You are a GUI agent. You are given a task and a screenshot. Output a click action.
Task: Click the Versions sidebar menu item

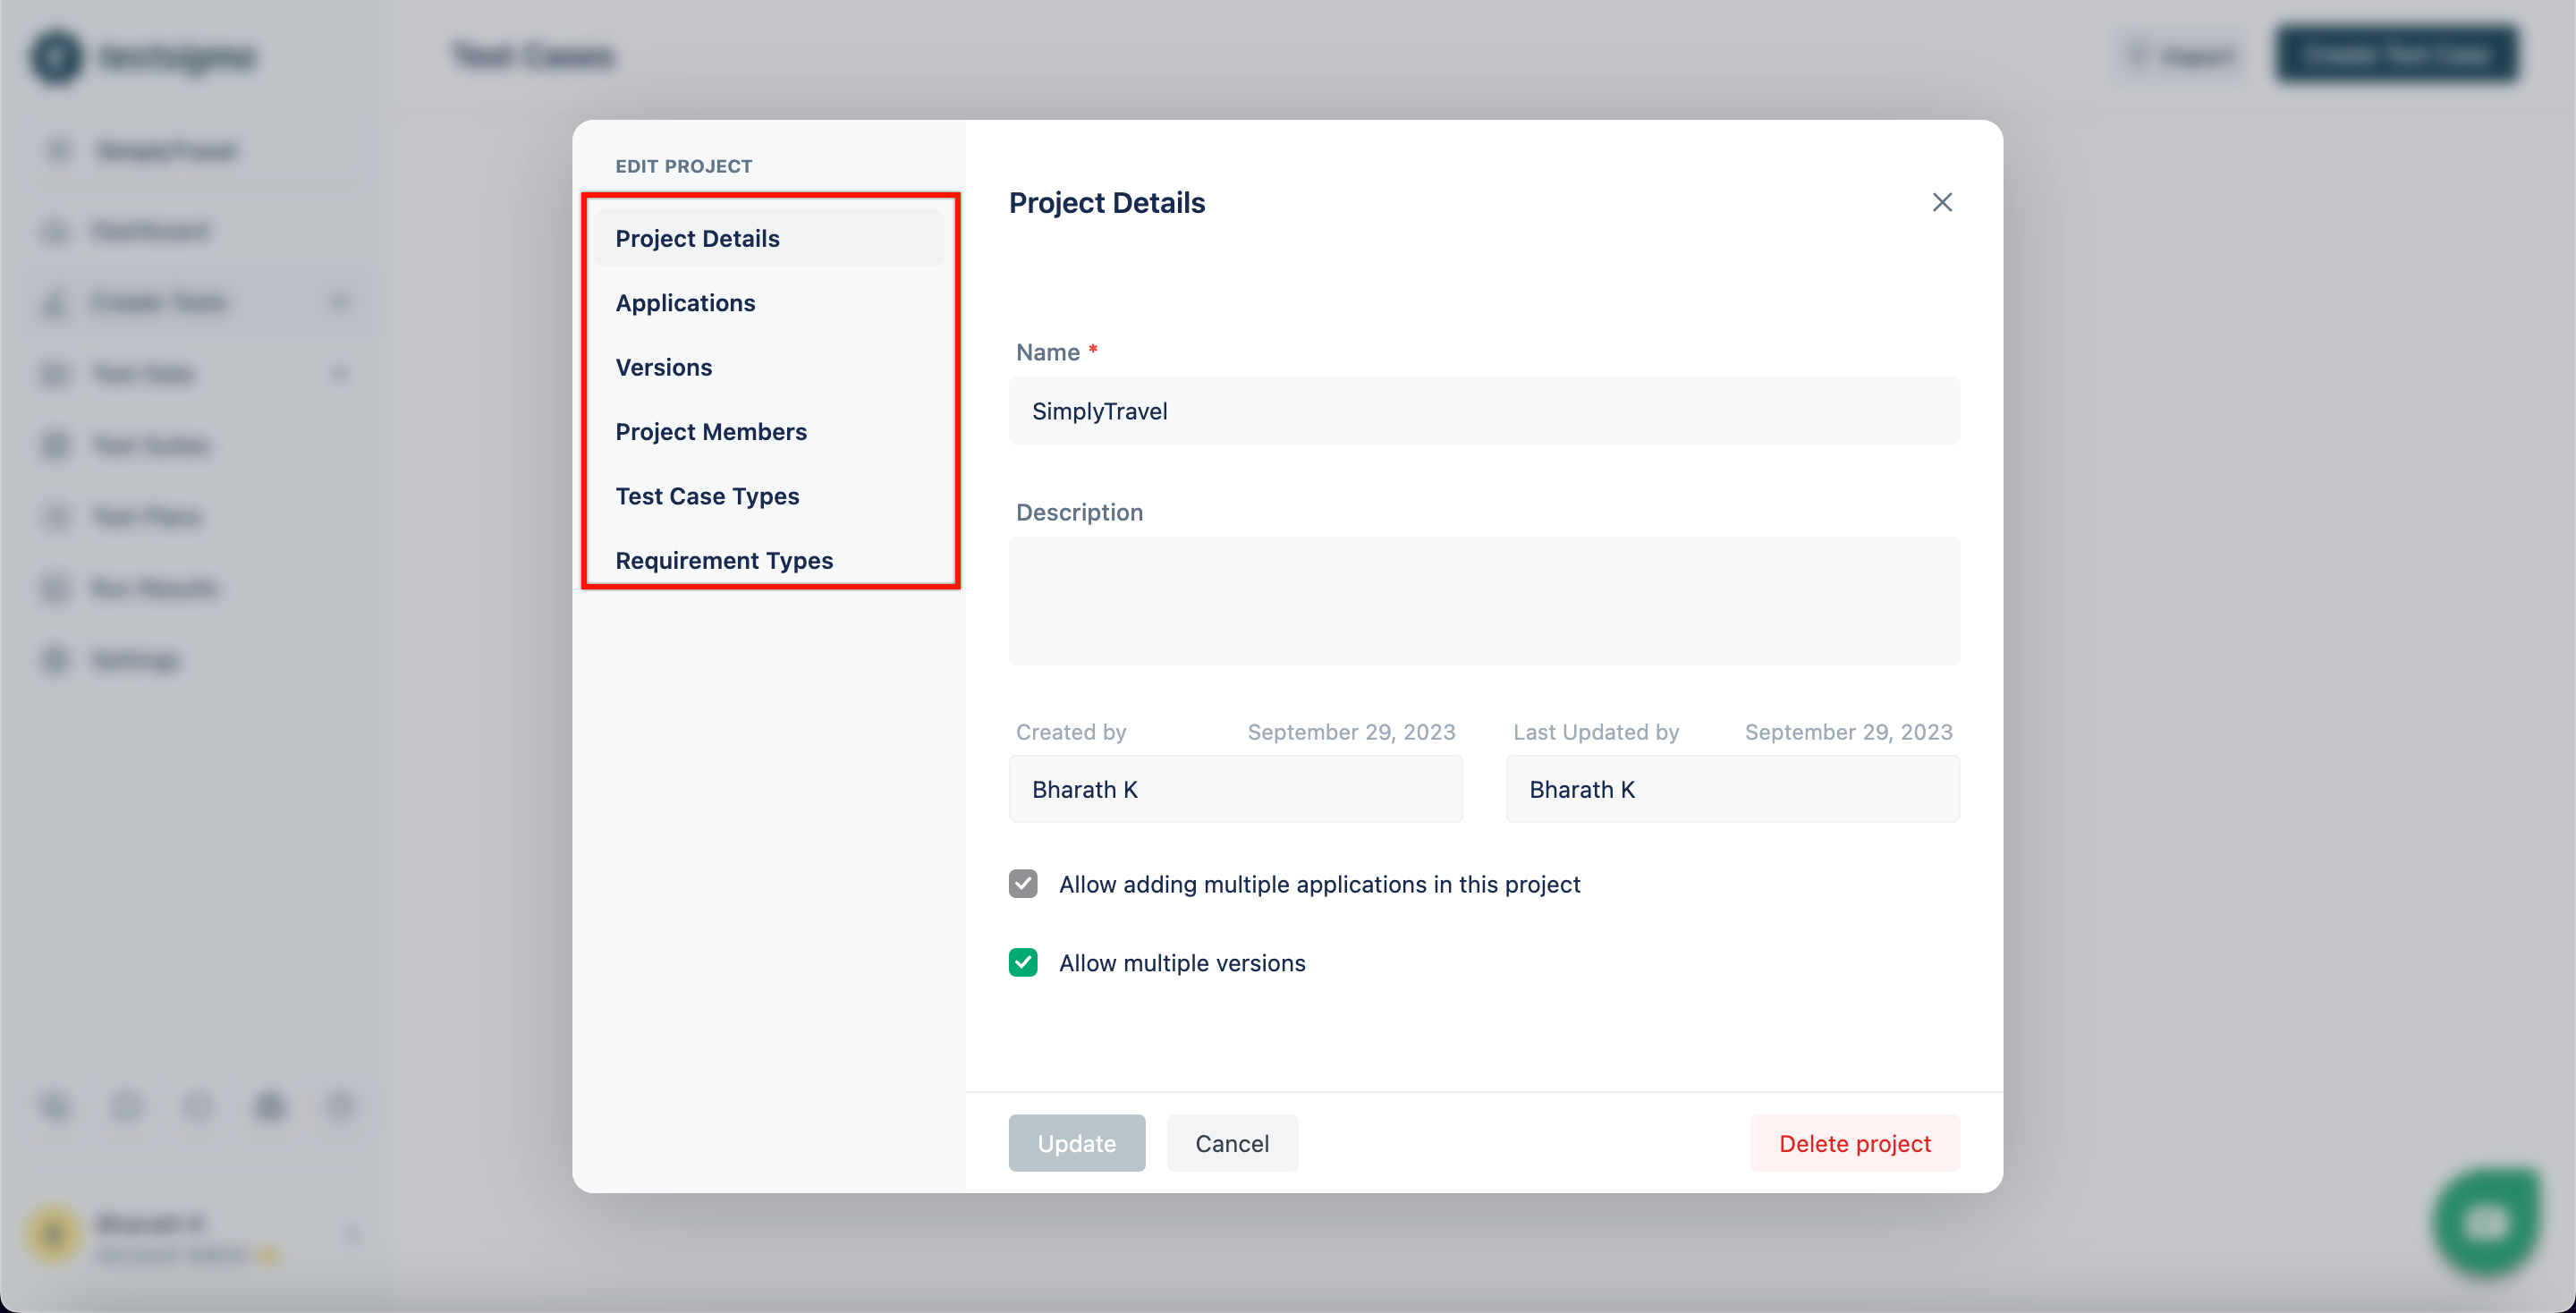[665, 365]
